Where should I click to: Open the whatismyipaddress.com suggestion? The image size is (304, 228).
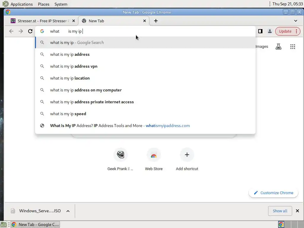click(145, 126)
